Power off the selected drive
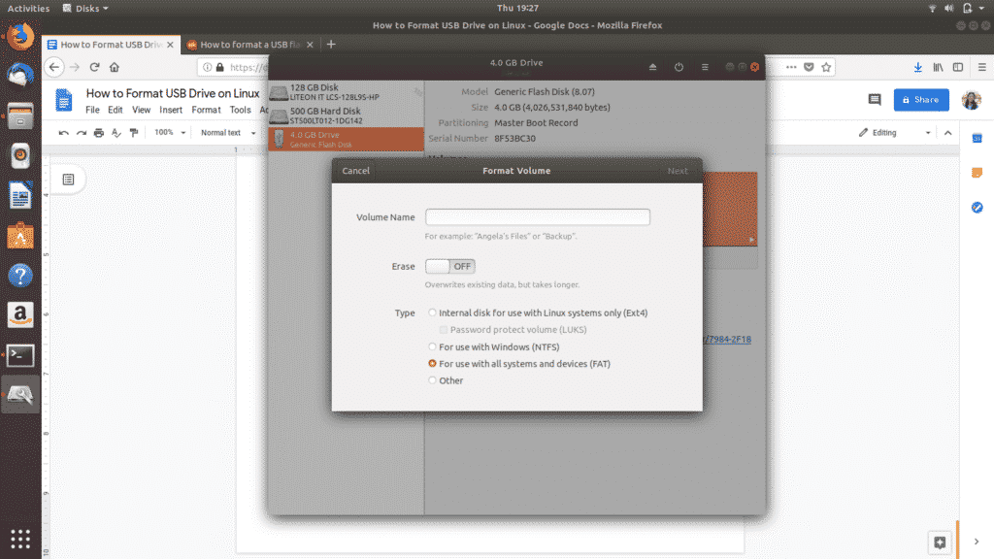 click(x=679, y=67)
